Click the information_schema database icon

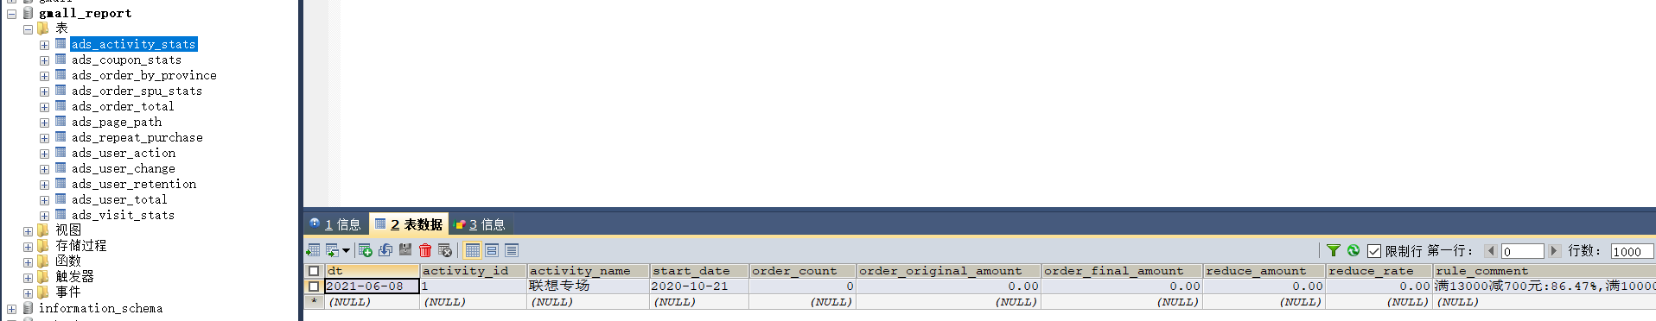point(28,308)
